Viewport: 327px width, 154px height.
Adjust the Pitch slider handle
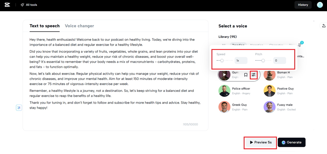[263, 60]
